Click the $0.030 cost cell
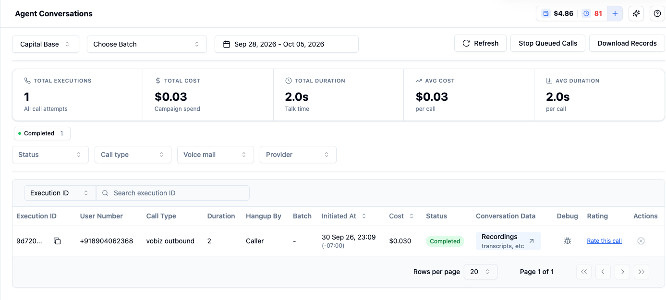The image size is (666, 300). pos(400,241)
